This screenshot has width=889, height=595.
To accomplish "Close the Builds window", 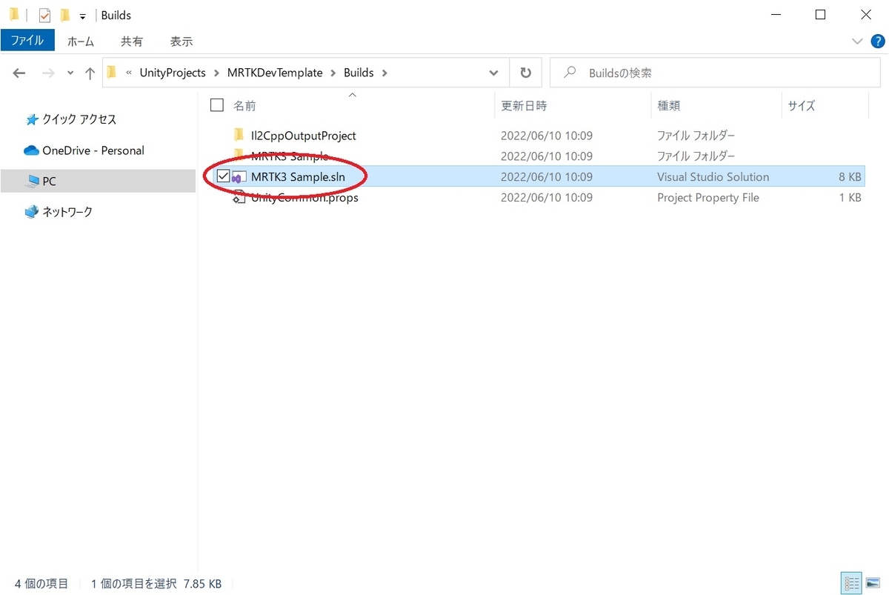I will coord(865,15).
